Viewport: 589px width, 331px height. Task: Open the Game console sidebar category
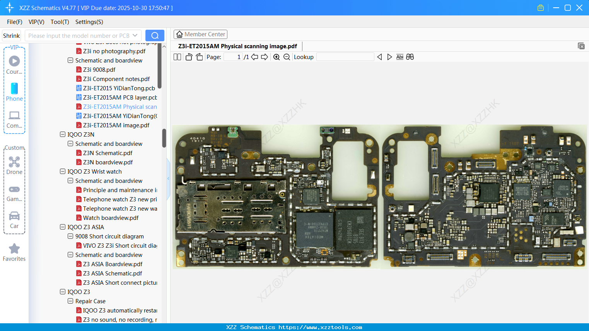[14, 193]
